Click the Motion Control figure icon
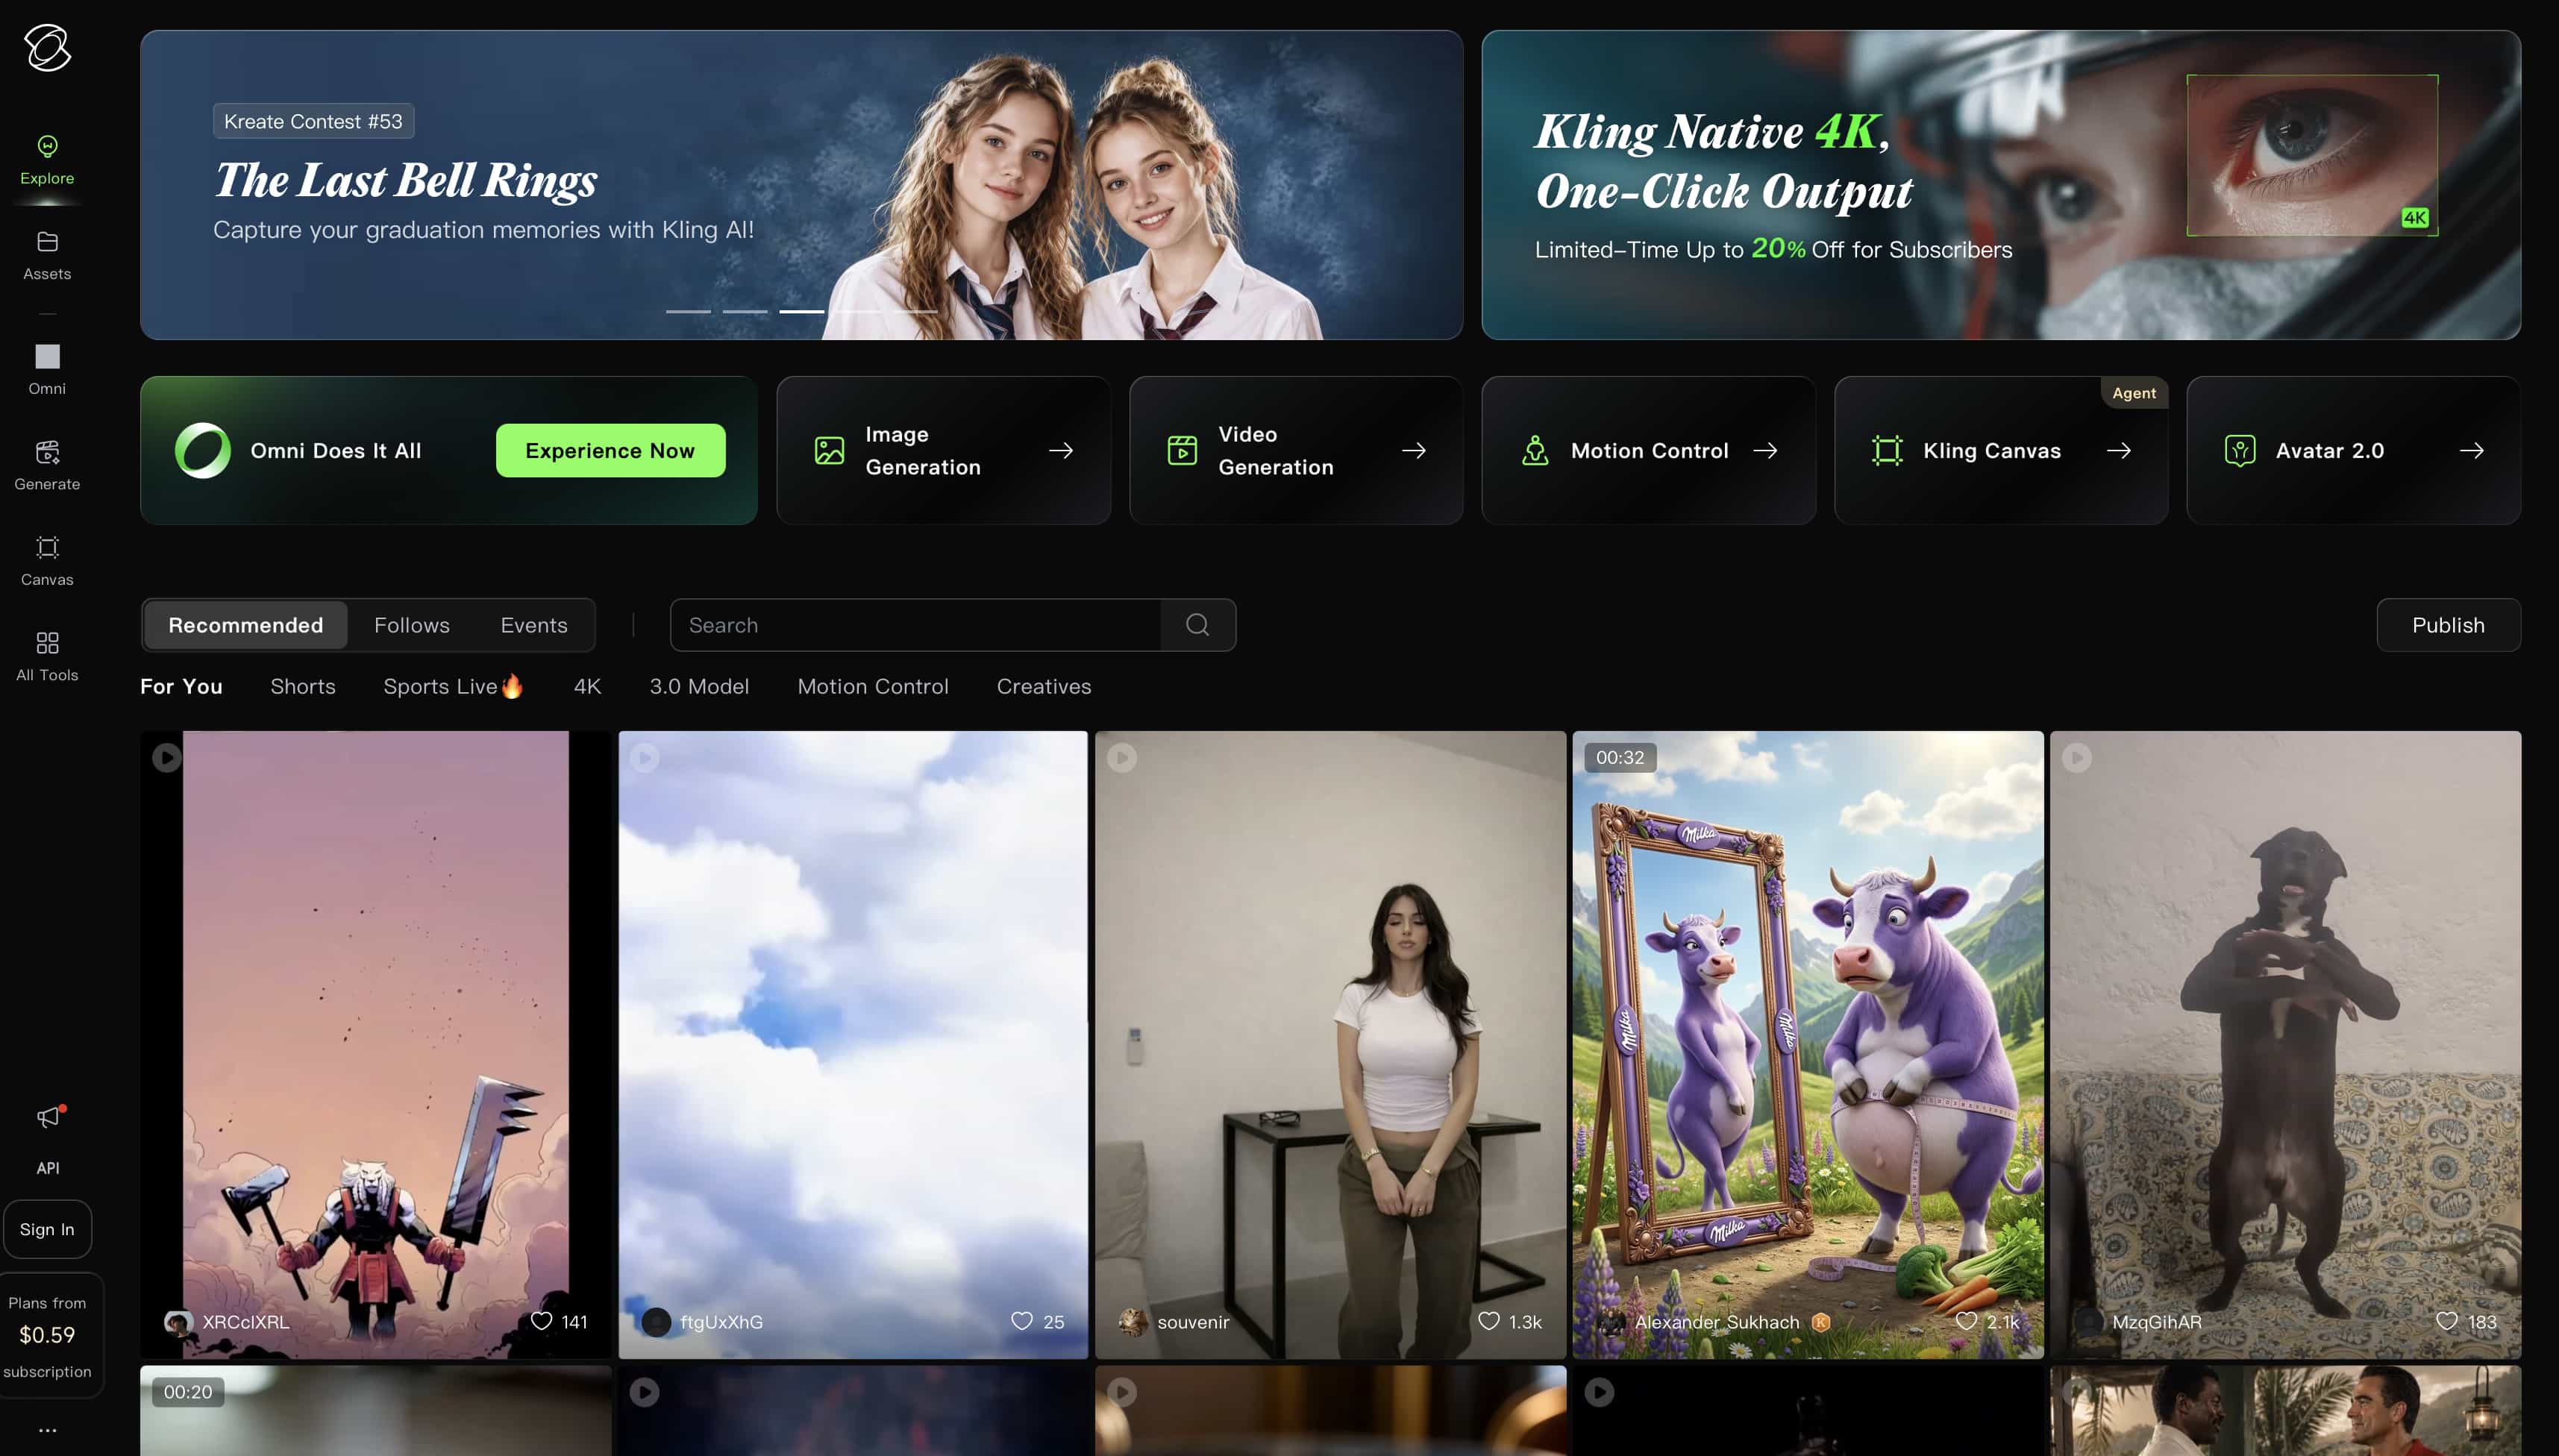The height and width of the screenshot is (1456, 2559). tap(1535, 451)
